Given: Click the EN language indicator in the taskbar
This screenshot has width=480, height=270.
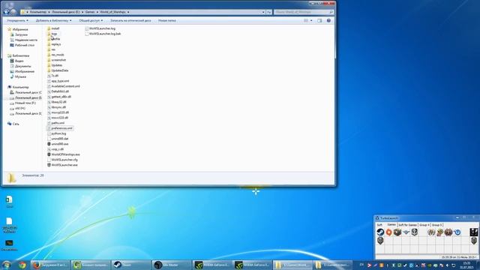Looking at the screenshot, I should pos(361,265).
